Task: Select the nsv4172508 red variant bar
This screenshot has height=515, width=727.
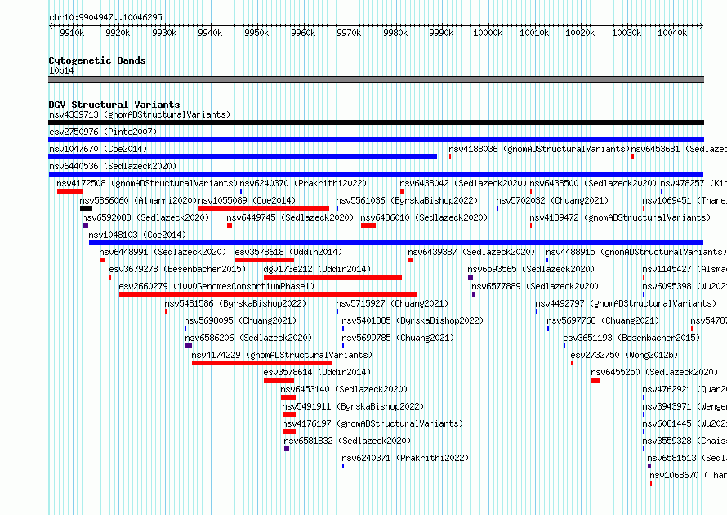Action: 70,191
